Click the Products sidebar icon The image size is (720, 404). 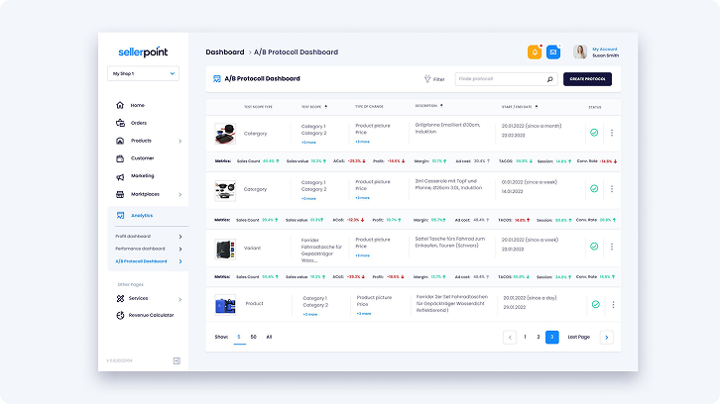click(120, 141)
